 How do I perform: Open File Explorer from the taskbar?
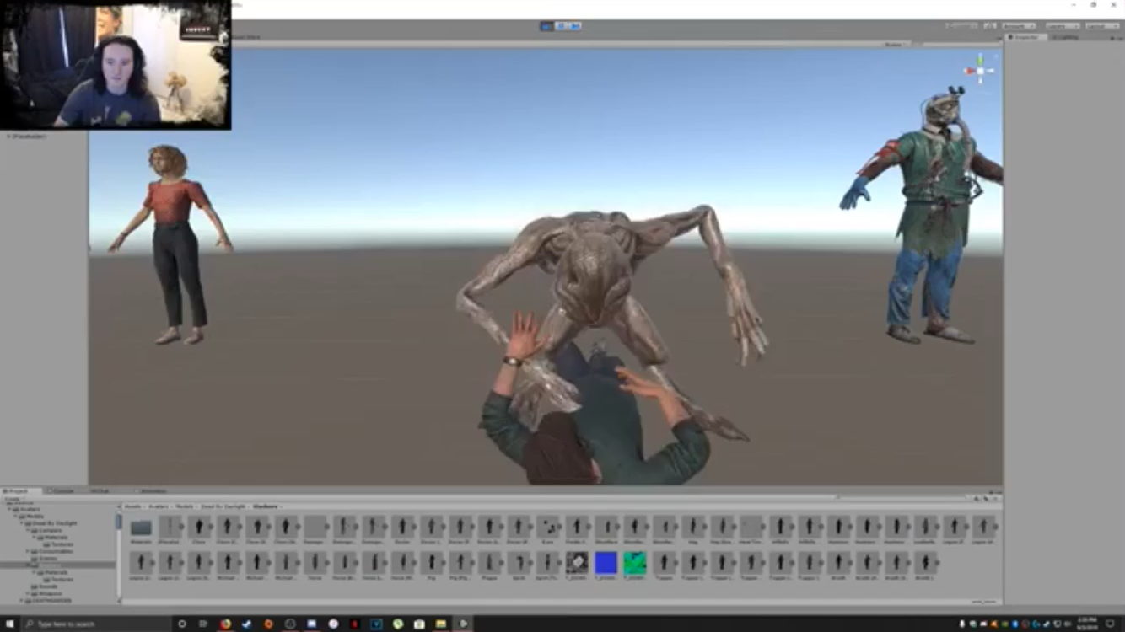tap(440, 624)
